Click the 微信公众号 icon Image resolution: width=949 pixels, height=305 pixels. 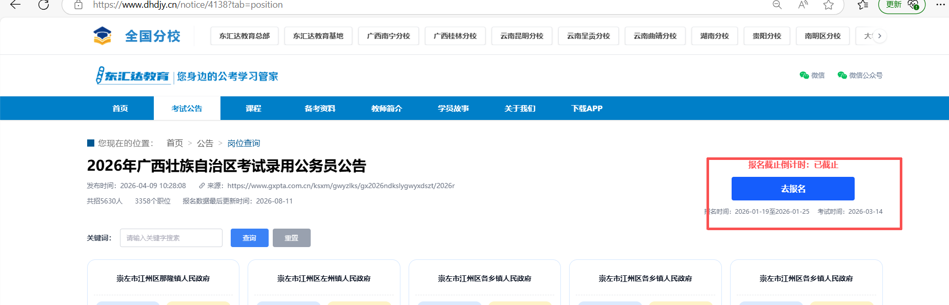842,75
